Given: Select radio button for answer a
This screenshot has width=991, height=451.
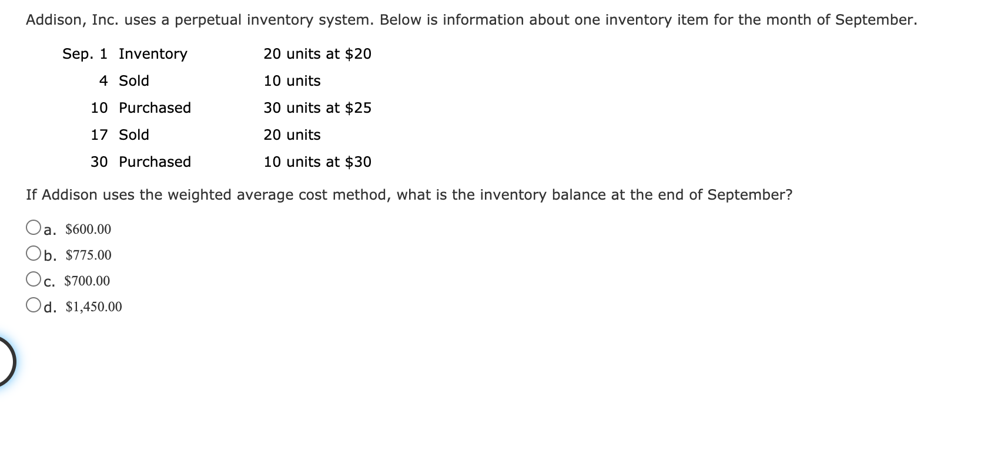Looking at the screenshot, I should [x=33, y=226].
